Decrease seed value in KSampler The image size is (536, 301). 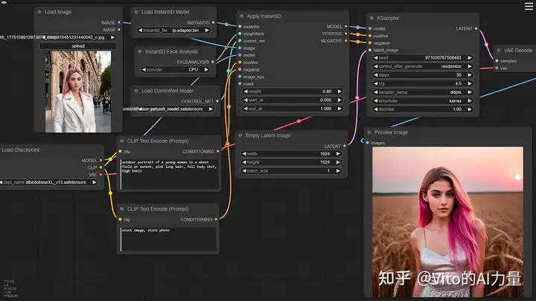376,58
